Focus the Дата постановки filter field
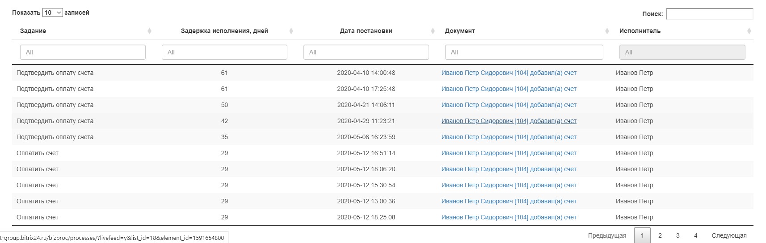The width and height of the screenshot is (766, 243). [x=366, y=52]
